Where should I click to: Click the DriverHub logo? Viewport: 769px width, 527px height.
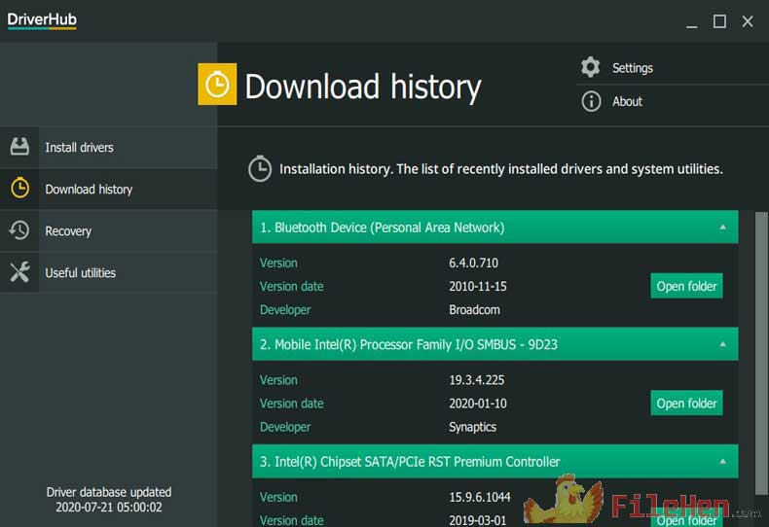click(42, 20)
